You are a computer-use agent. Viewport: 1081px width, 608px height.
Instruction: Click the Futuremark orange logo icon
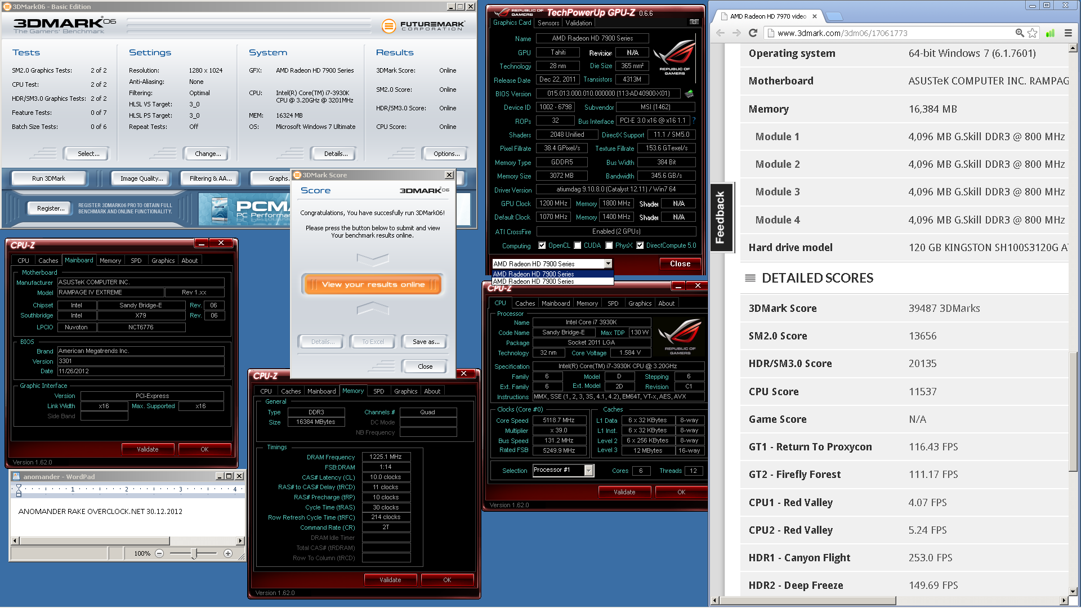[x=388, y=25]
